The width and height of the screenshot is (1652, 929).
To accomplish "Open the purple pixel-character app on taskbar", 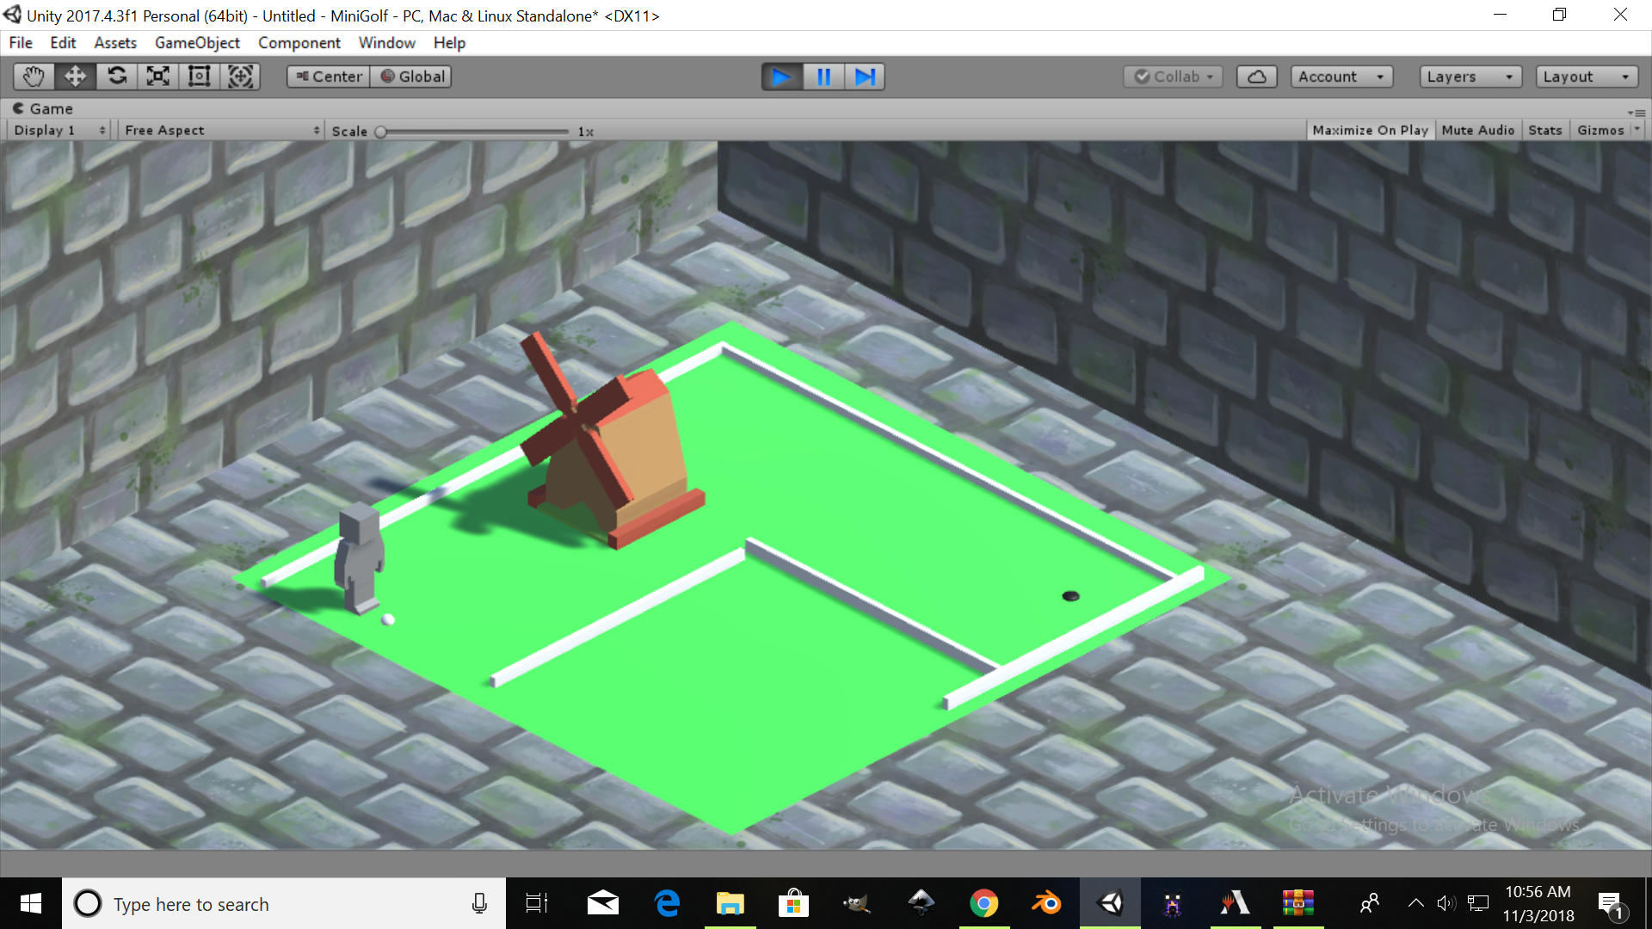I will (x=1173, y=903).
